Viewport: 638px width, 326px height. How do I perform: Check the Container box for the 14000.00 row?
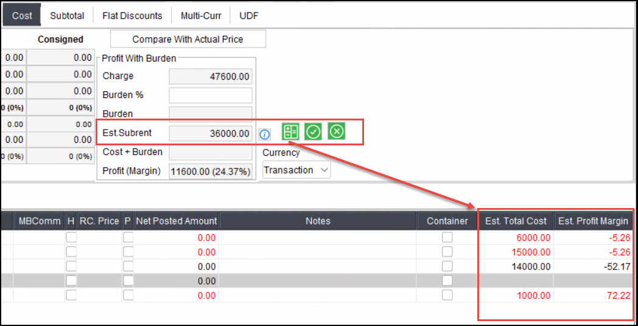(x=447, y=266)
